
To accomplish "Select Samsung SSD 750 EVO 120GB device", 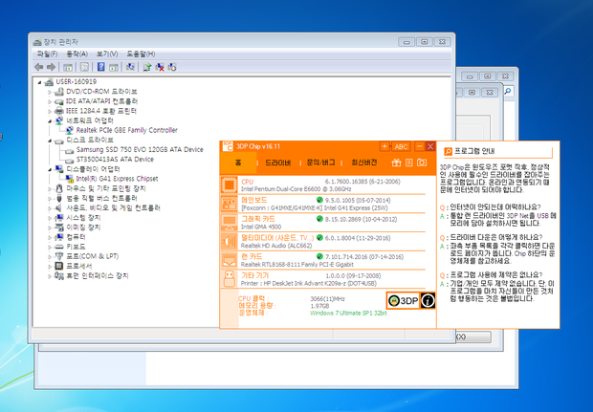I will pyautogui.click(x=139, y=150).
